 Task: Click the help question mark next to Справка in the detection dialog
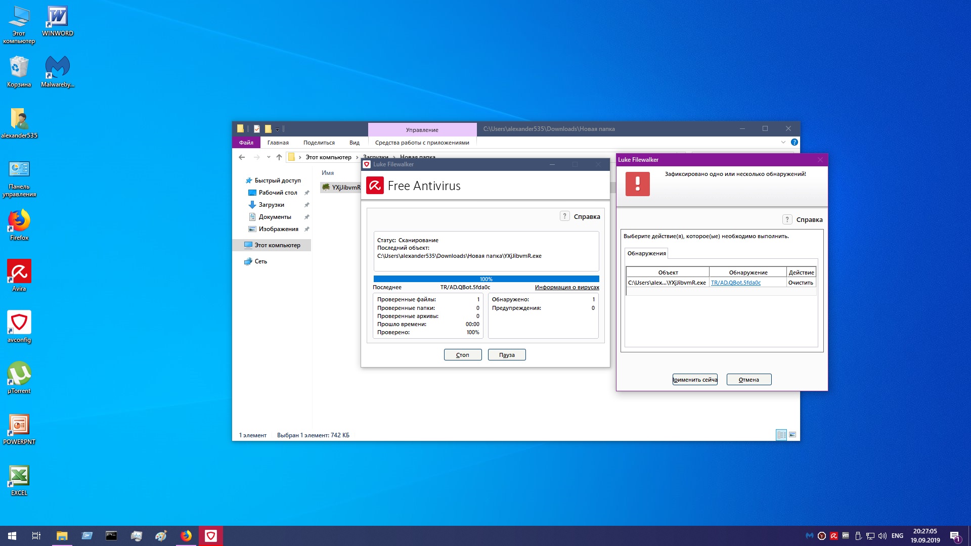(787, 219)
